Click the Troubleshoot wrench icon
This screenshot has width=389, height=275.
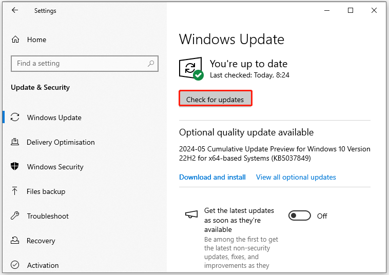pos(15,215)
